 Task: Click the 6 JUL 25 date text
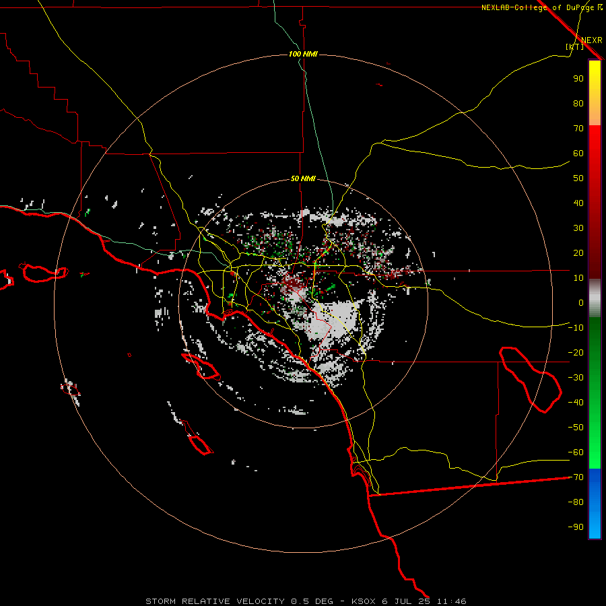tap(407, 601)
